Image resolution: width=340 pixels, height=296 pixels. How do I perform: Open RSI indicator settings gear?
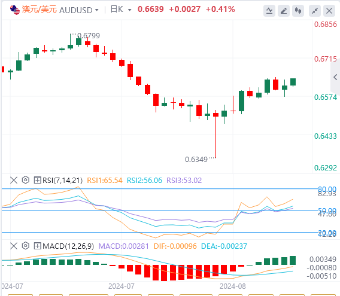(26, 180)
